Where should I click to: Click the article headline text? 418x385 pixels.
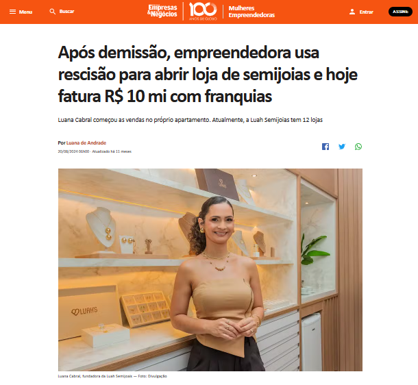[208, 74]
